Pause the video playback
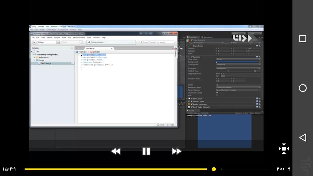This screenshot has height=176, width=313. click(x=146, y=151)
